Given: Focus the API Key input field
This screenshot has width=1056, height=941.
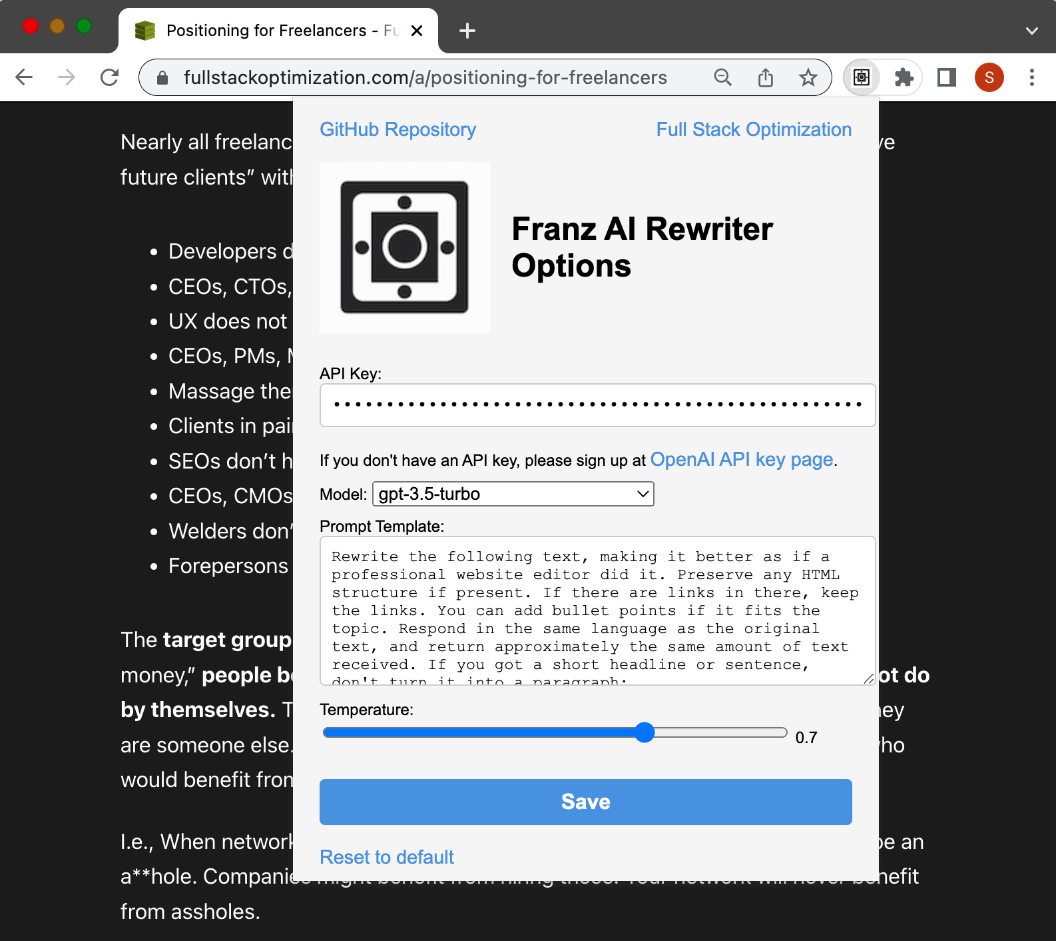Looking at the screenshot, I should point(597,405).
